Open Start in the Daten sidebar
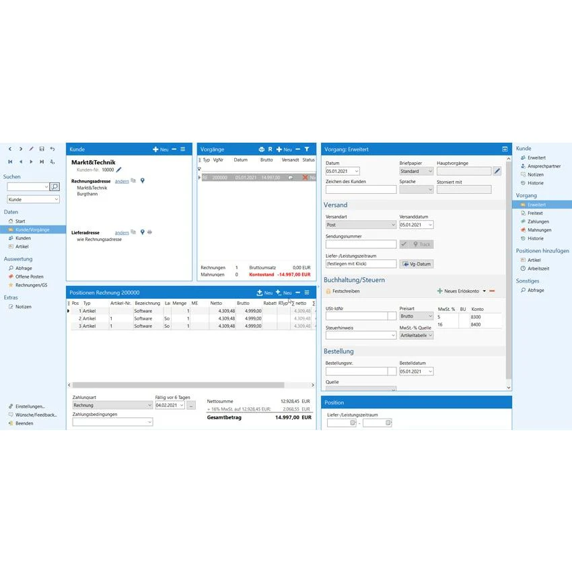The width and height of the screenshot is (572, 572). [20, 221]
